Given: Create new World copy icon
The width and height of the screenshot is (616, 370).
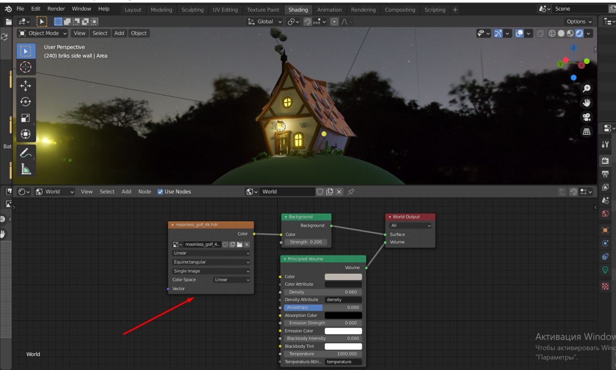Looking at the screenshot, I should (330, 191).
